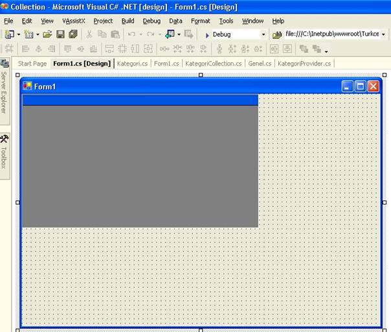Open the Redo history dropdown arrow
Viewport: 391px width, 332px height.
[160, 34]
